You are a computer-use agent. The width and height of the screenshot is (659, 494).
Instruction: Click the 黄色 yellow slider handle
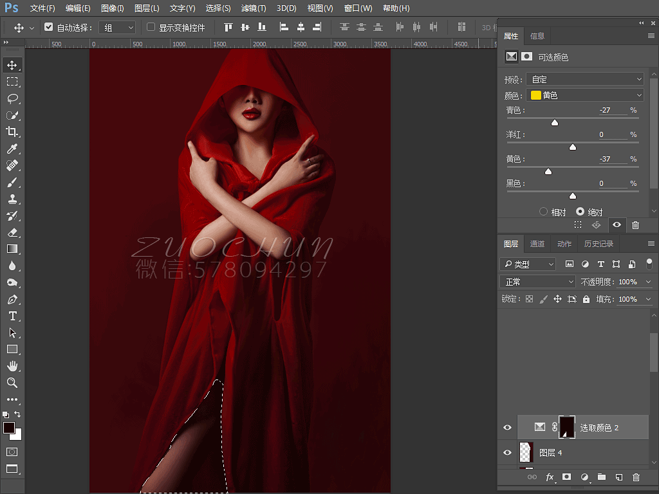tap(548, 171)
